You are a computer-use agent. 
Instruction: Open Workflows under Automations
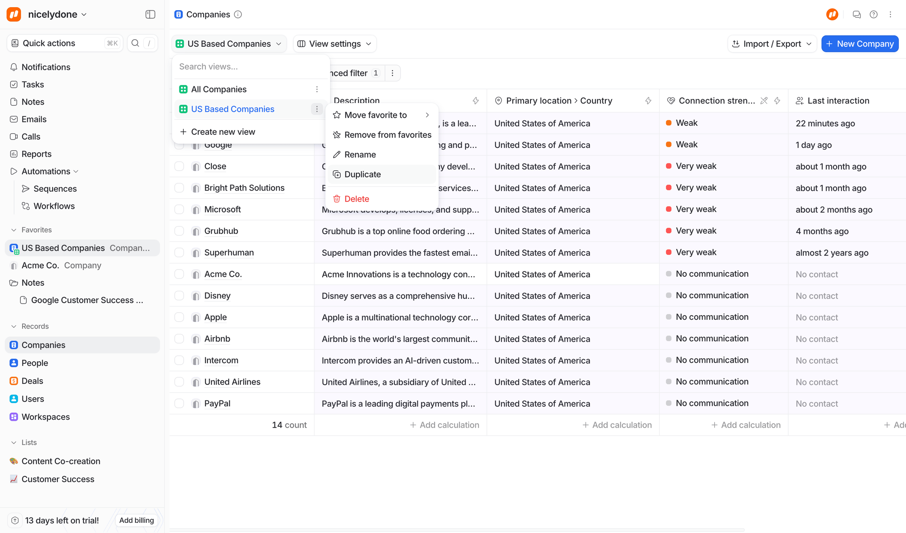[x=54, y=206]
